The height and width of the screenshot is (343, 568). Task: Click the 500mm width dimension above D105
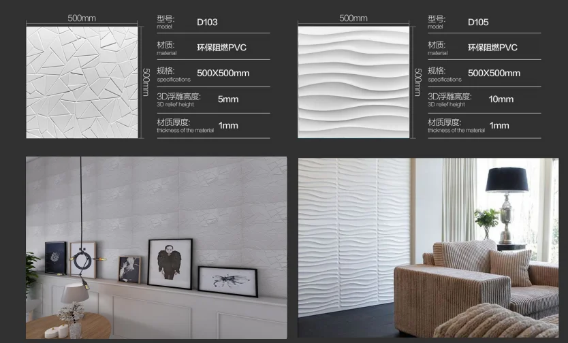(x=353, y=18)
